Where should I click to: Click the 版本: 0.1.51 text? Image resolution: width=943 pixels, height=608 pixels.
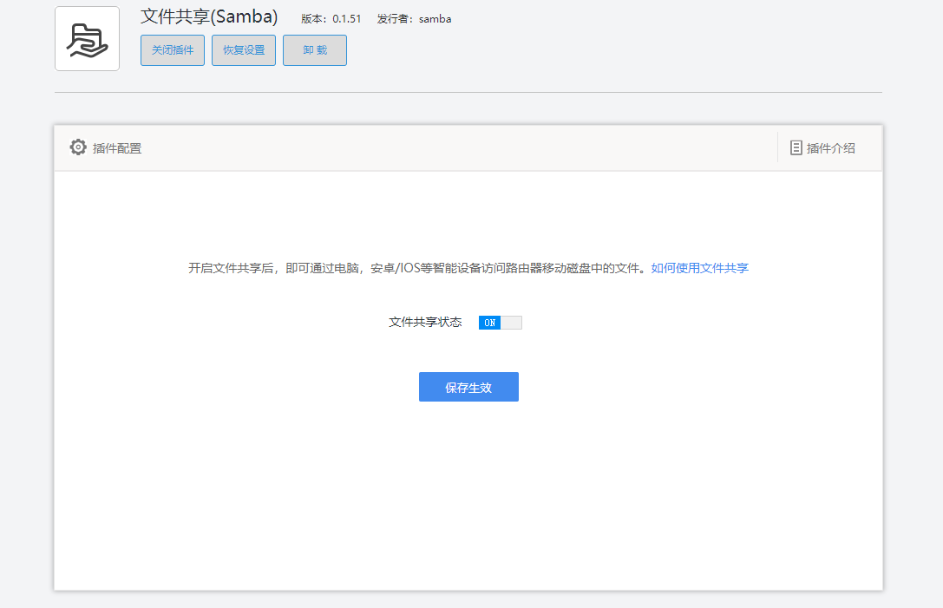pos(331,19)
